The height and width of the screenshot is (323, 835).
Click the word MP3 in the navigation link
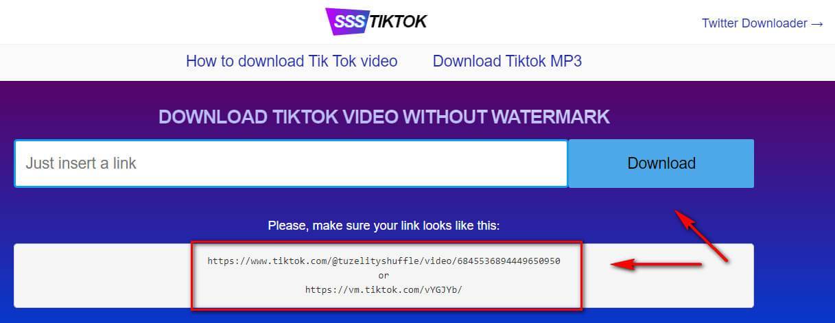[x=567, y=61]
